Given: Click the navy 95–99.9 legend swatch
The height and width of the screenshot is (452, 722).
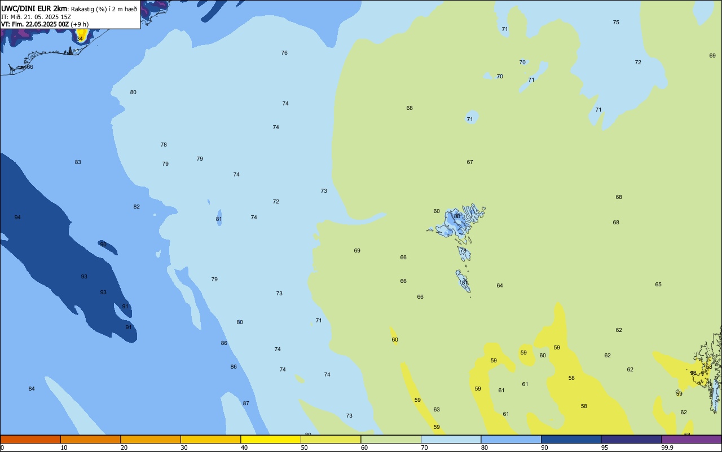Looking at the screenshot, I should click(x=631, y=439).
